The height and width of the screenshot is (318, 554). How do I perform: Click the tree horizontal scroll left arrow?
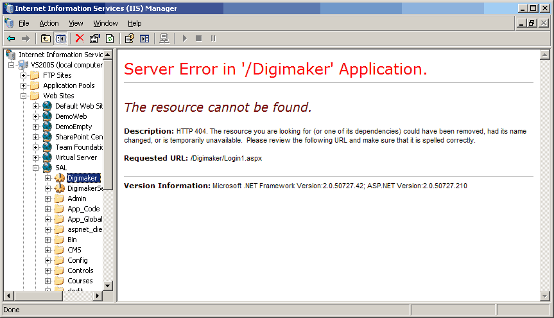[8, 296]
